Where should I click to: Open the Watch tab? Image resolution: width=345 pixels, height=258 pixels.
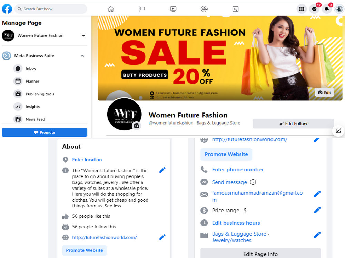click(x=173, y=9)
